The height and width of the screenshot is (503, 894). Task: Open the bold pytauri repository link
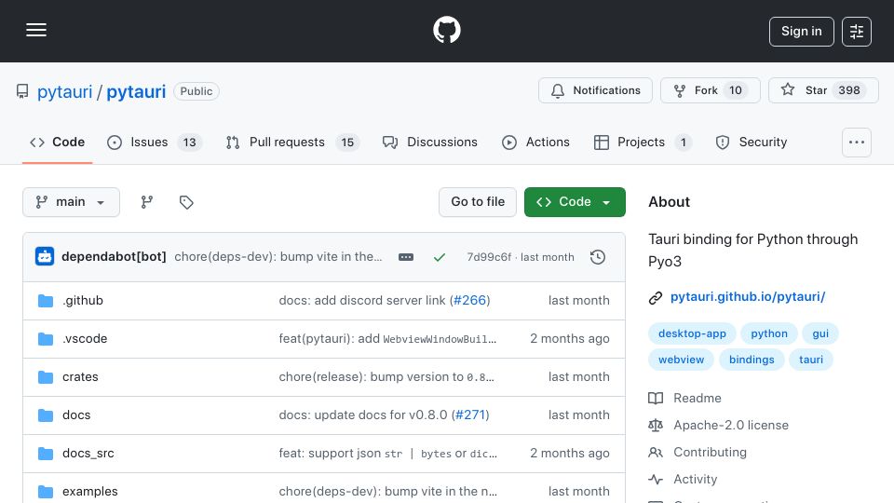(136, 91)
